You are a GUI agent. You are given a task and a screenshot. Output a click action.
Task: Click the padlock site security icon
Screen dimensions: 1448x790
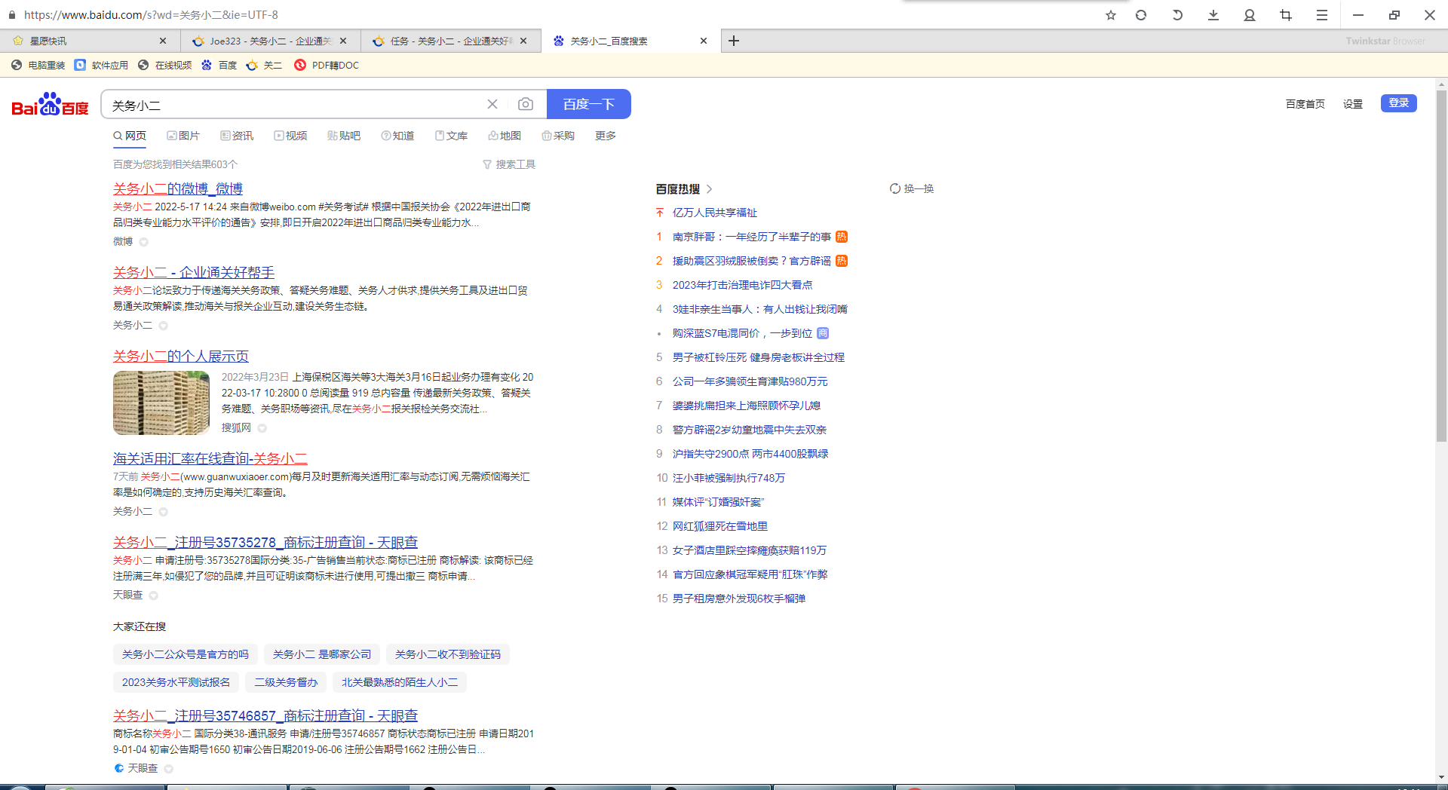[12, 14]
